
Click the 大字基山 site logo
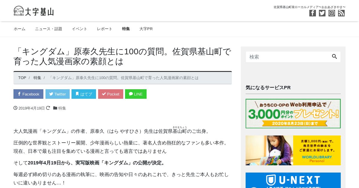[34, 11]
